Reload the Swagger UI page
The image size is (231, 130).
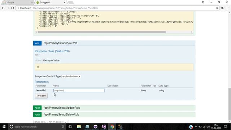13,8
